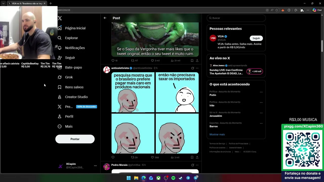This screenshot has width=324, height=182.
Task: Open options for the Irão trend
Action: pyautogui.click(x=261, y=102)
